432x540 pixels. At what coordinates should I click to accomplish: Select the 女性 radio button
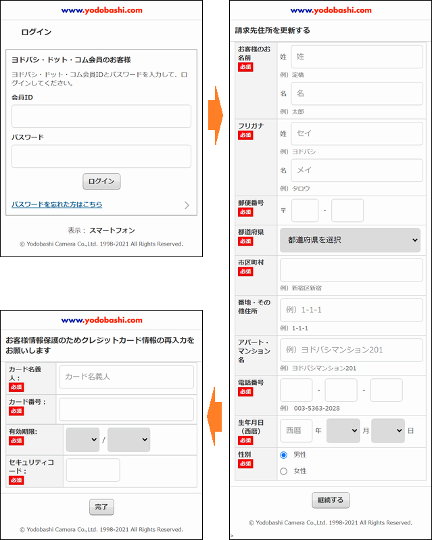[284, 470]
